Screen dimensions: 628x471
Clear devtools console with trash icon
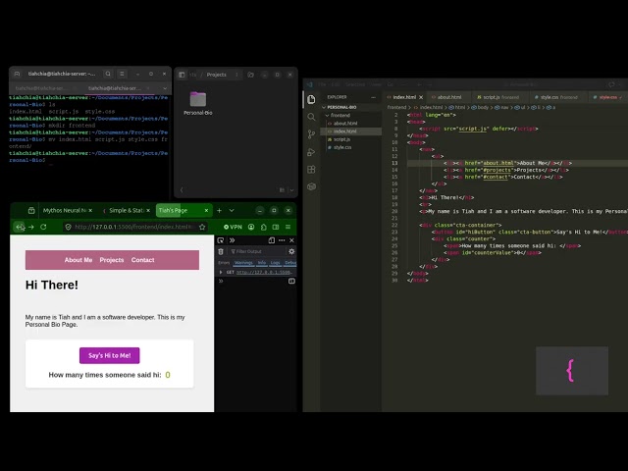pos(221,251)
